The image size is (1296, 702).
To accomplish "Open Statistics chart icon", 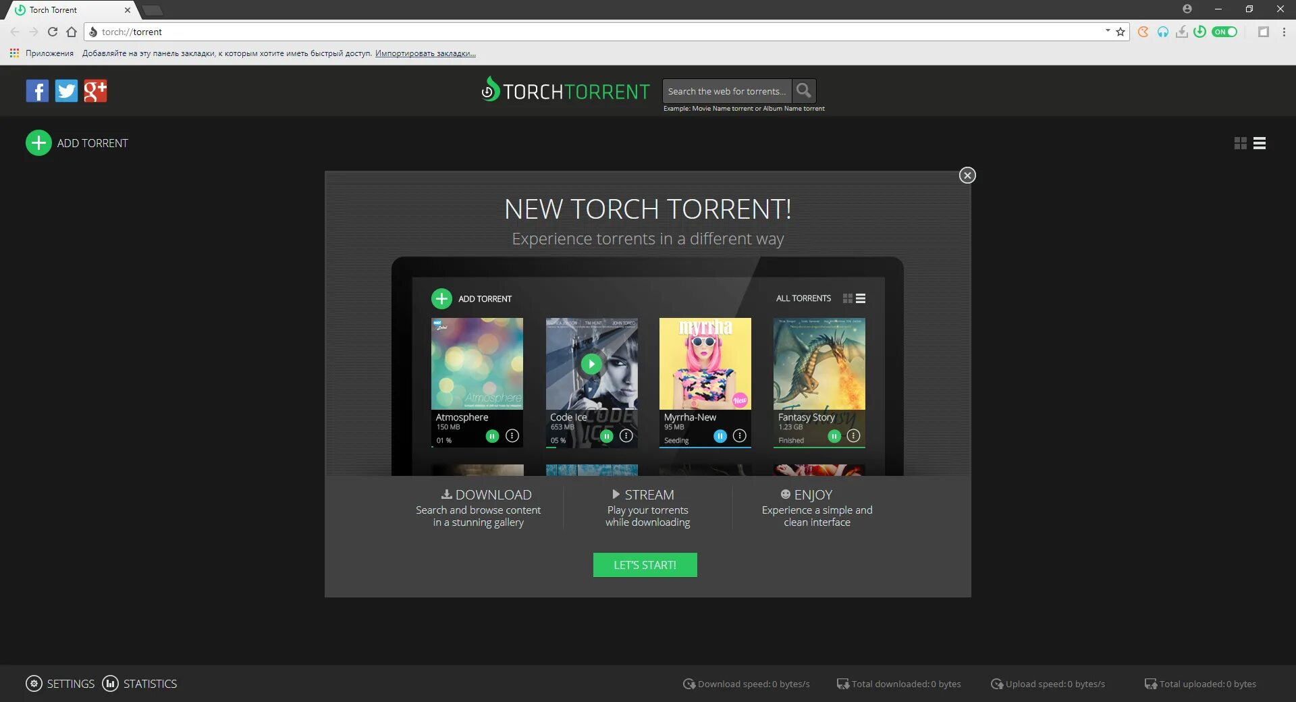I will pos(110,684).
